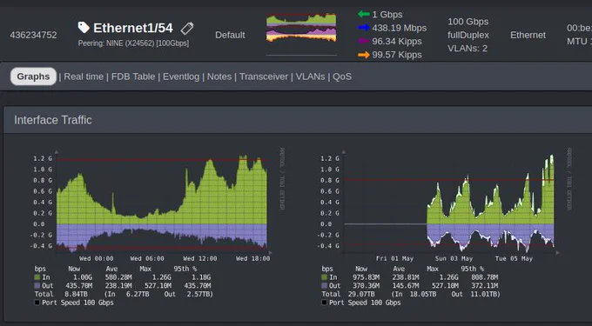Click the purple Out legend swatch in daily graph
Image resolution: width=592 pixels, height=326 pixels.
click(37, 286)
